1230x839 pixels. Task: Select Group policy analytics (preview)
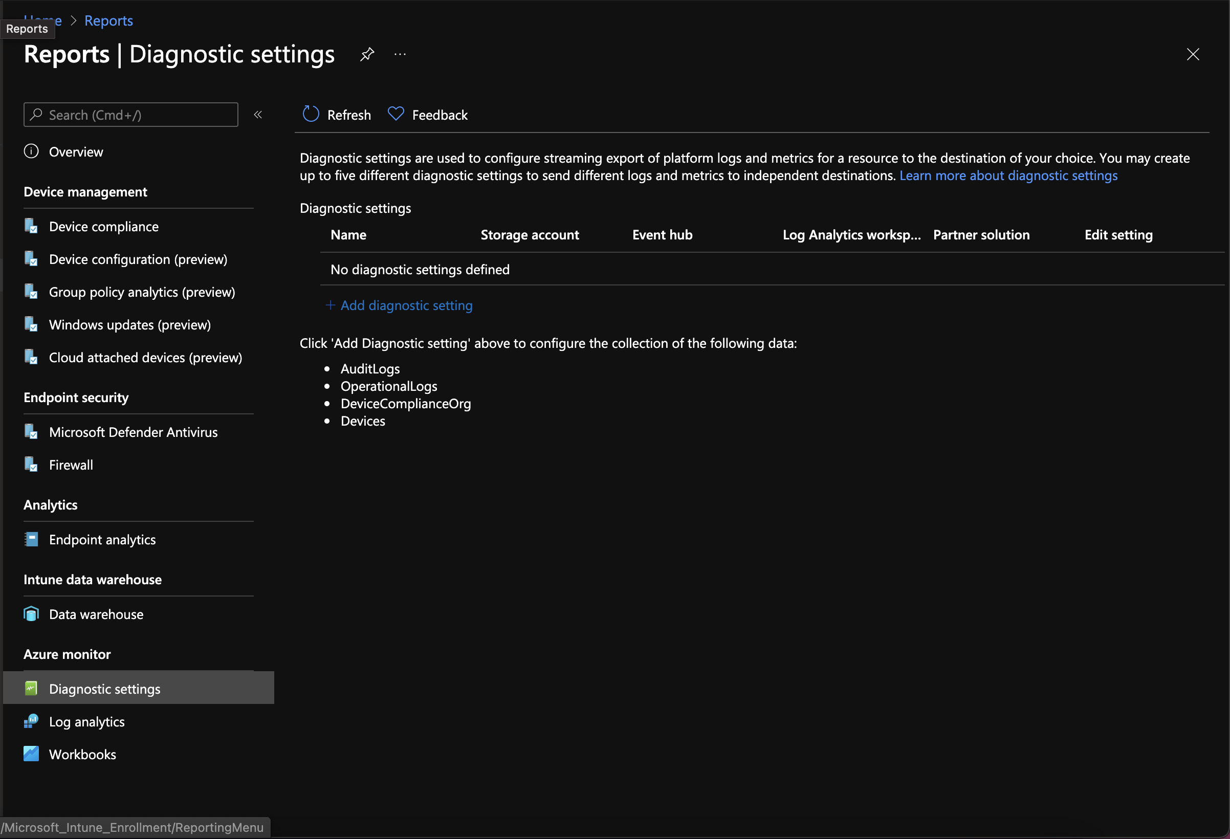tap(142, 292)
